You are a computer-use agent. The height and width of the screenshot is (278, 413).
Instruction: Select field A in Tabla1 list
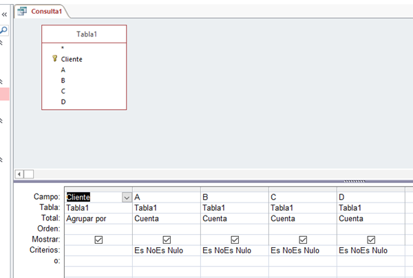point(63,70)
